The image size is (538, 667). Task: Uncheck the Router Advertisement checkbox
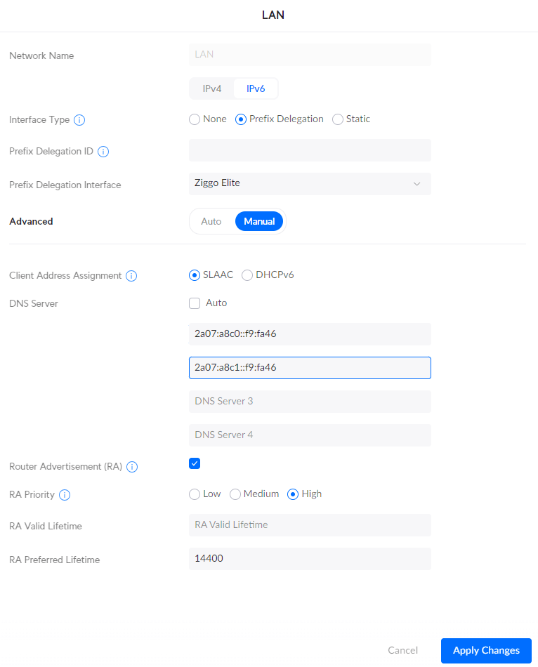click(x=195, y=463)
